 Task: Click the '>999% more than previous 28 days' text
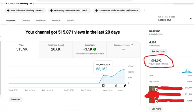pos(90,54)
